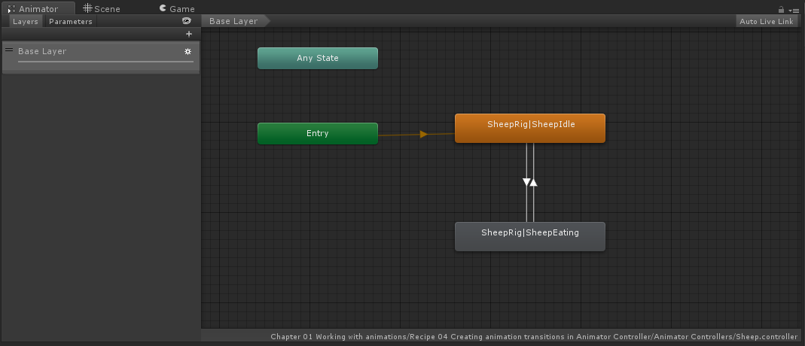Select the downward transition arrow to SheepEating
Image resolution: width=805 pixels, height=346 pixels.
(526, 182)
